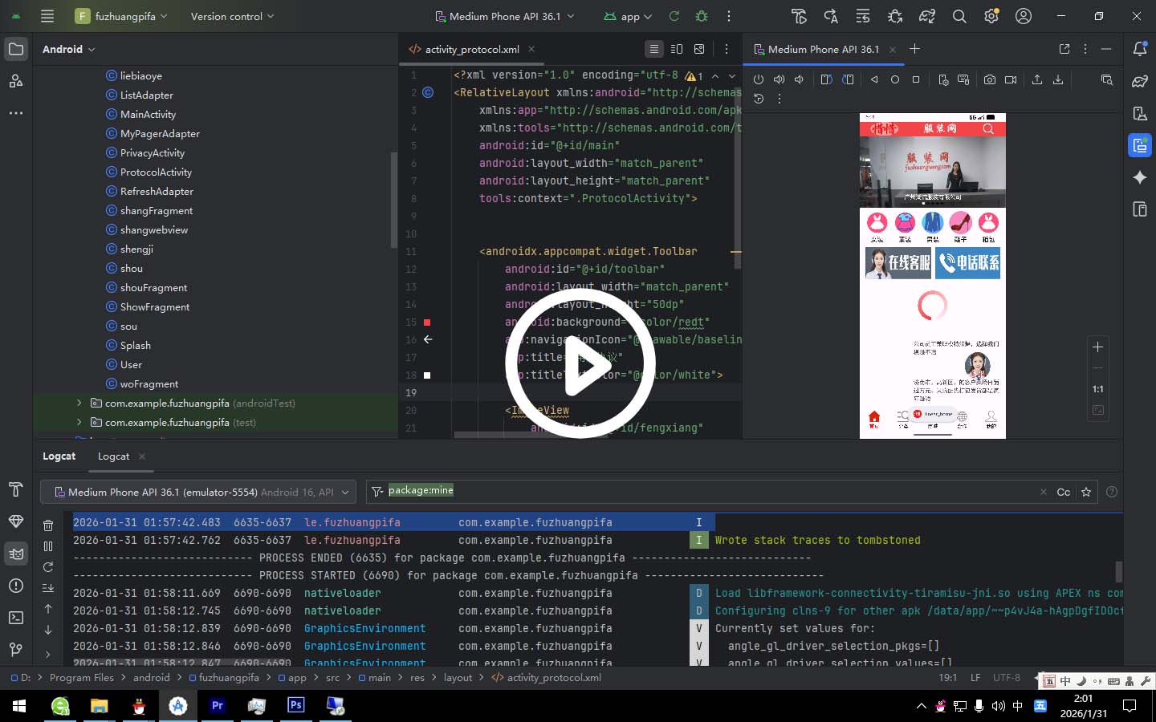Image resolution: width=1156 pixels, height=722 pixels.
Task: Open the Version control menu
Action: [232, 16]
